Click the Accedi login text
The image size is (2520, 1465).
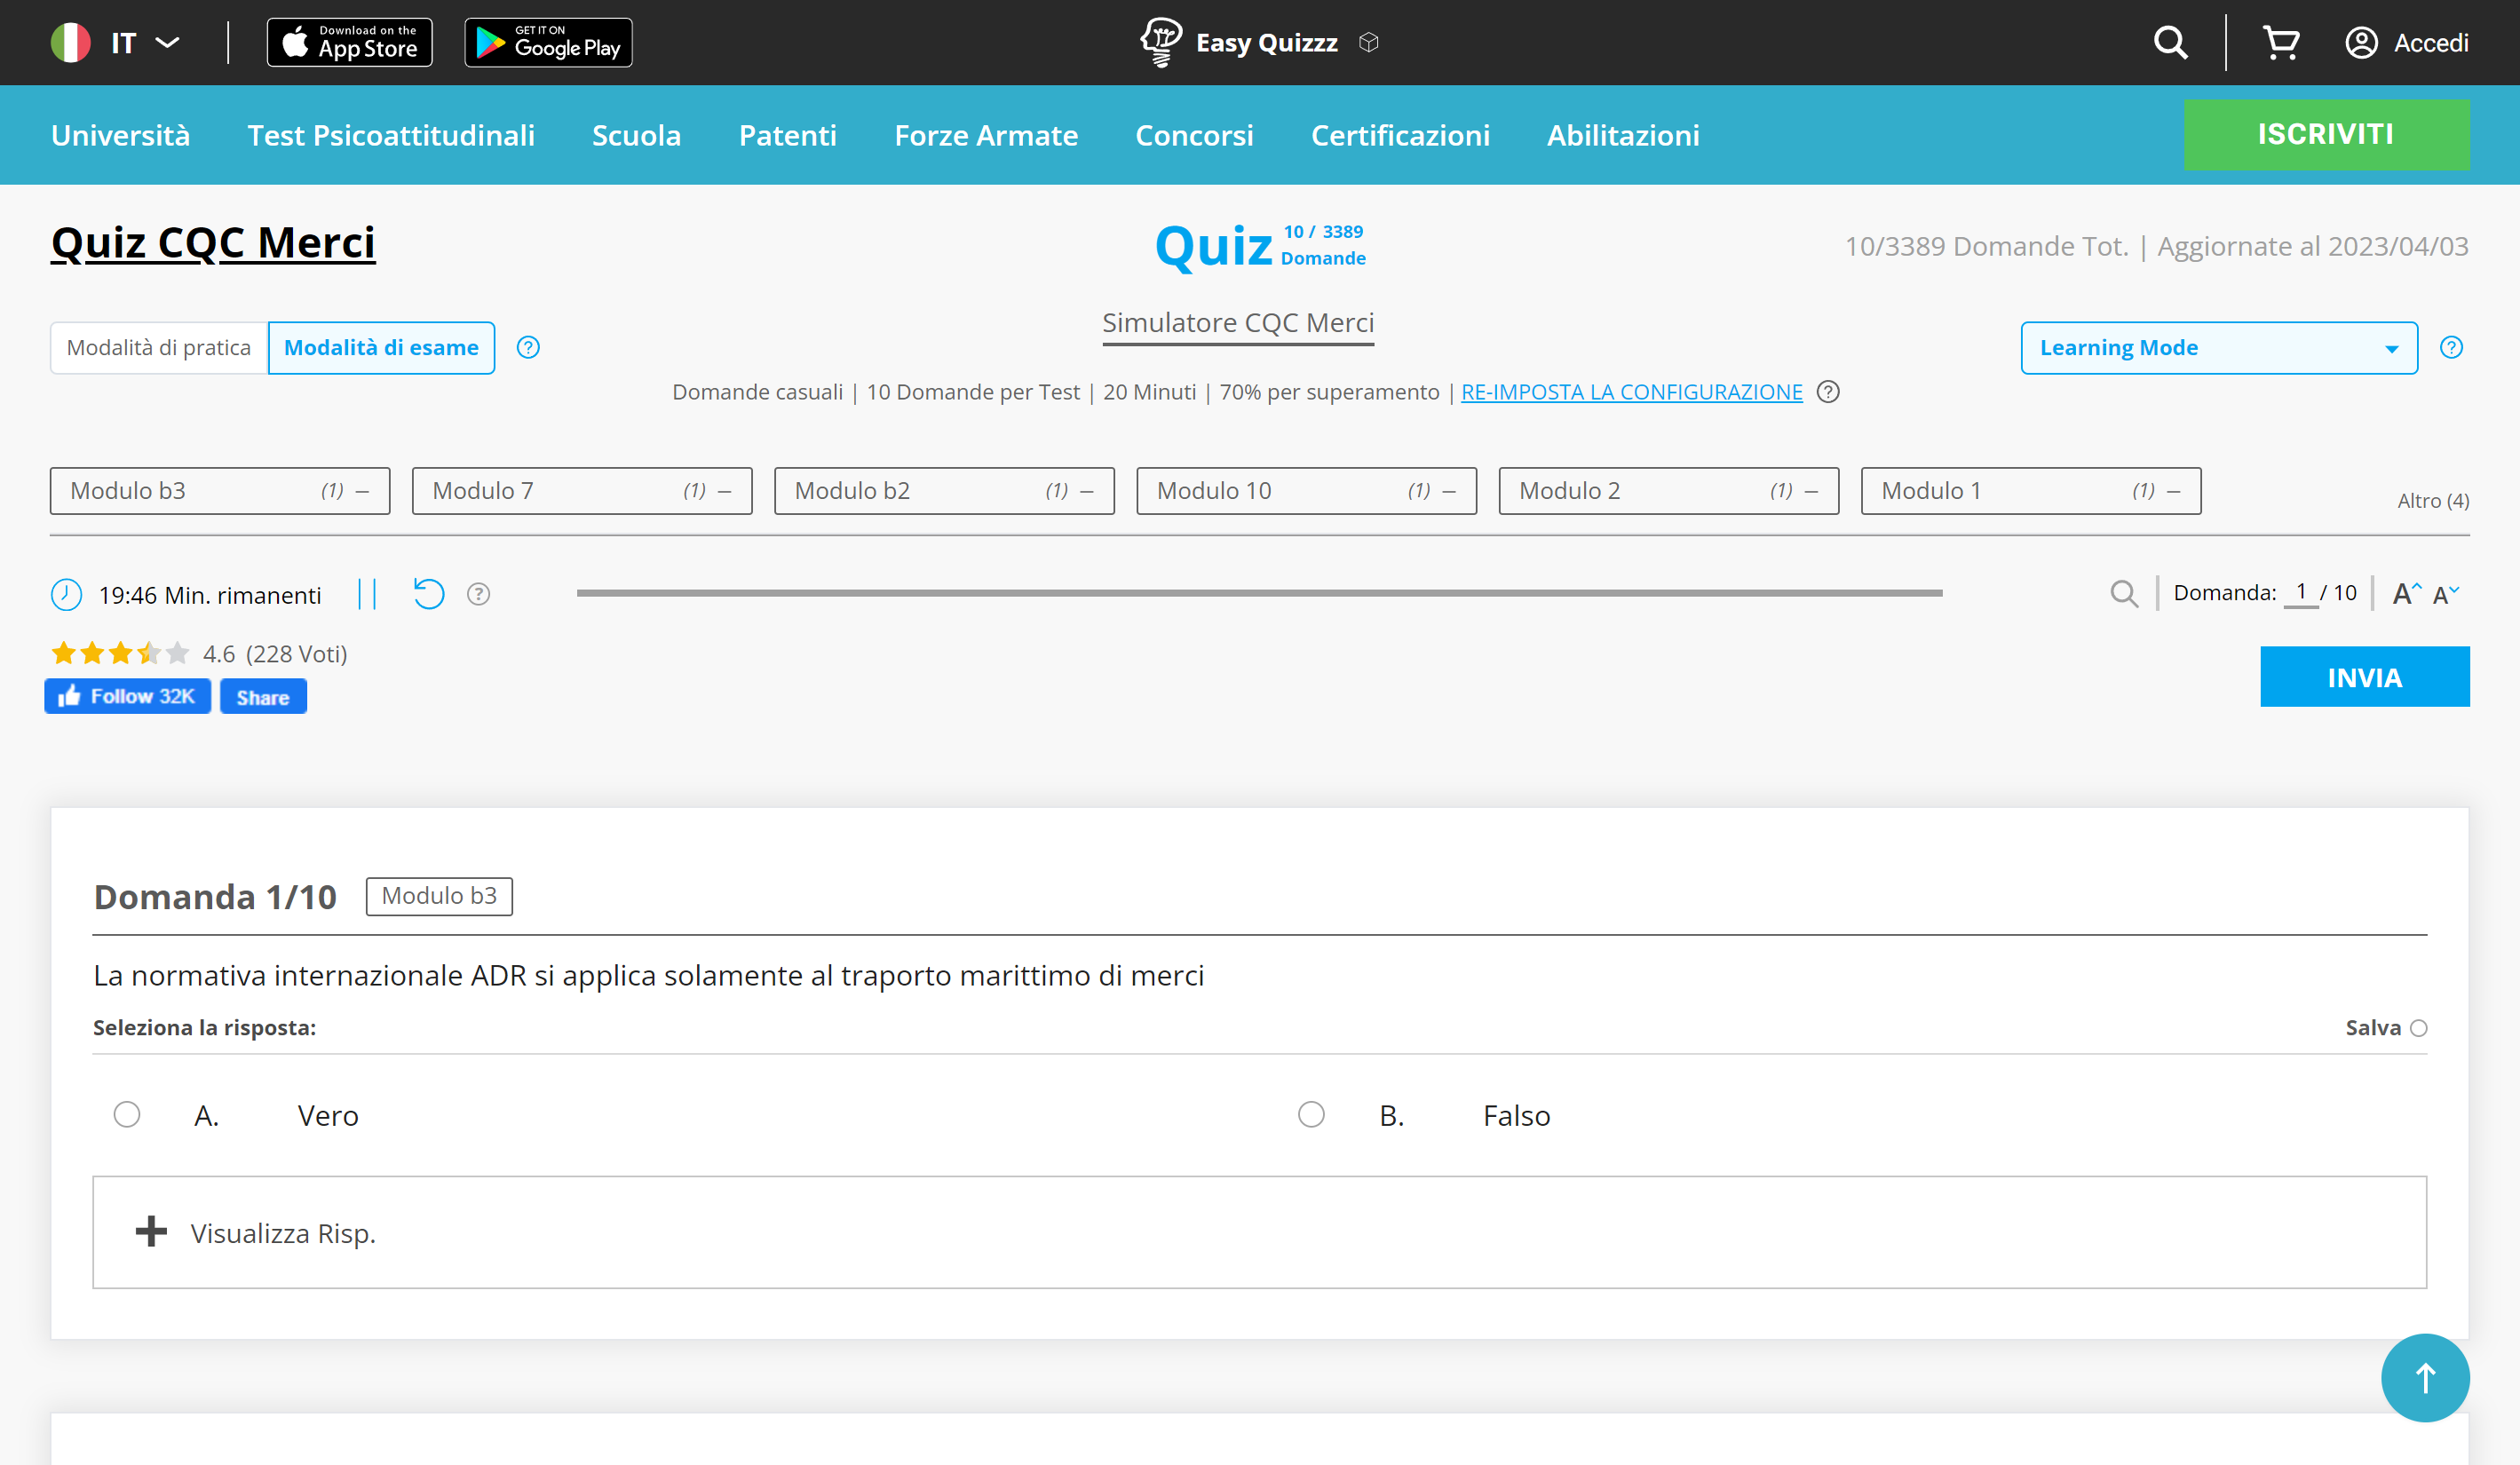[2431, 43]
